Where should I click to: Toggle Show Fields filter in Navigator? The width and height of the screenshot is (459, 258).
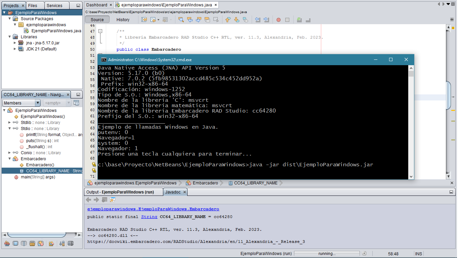click(15, 244)
